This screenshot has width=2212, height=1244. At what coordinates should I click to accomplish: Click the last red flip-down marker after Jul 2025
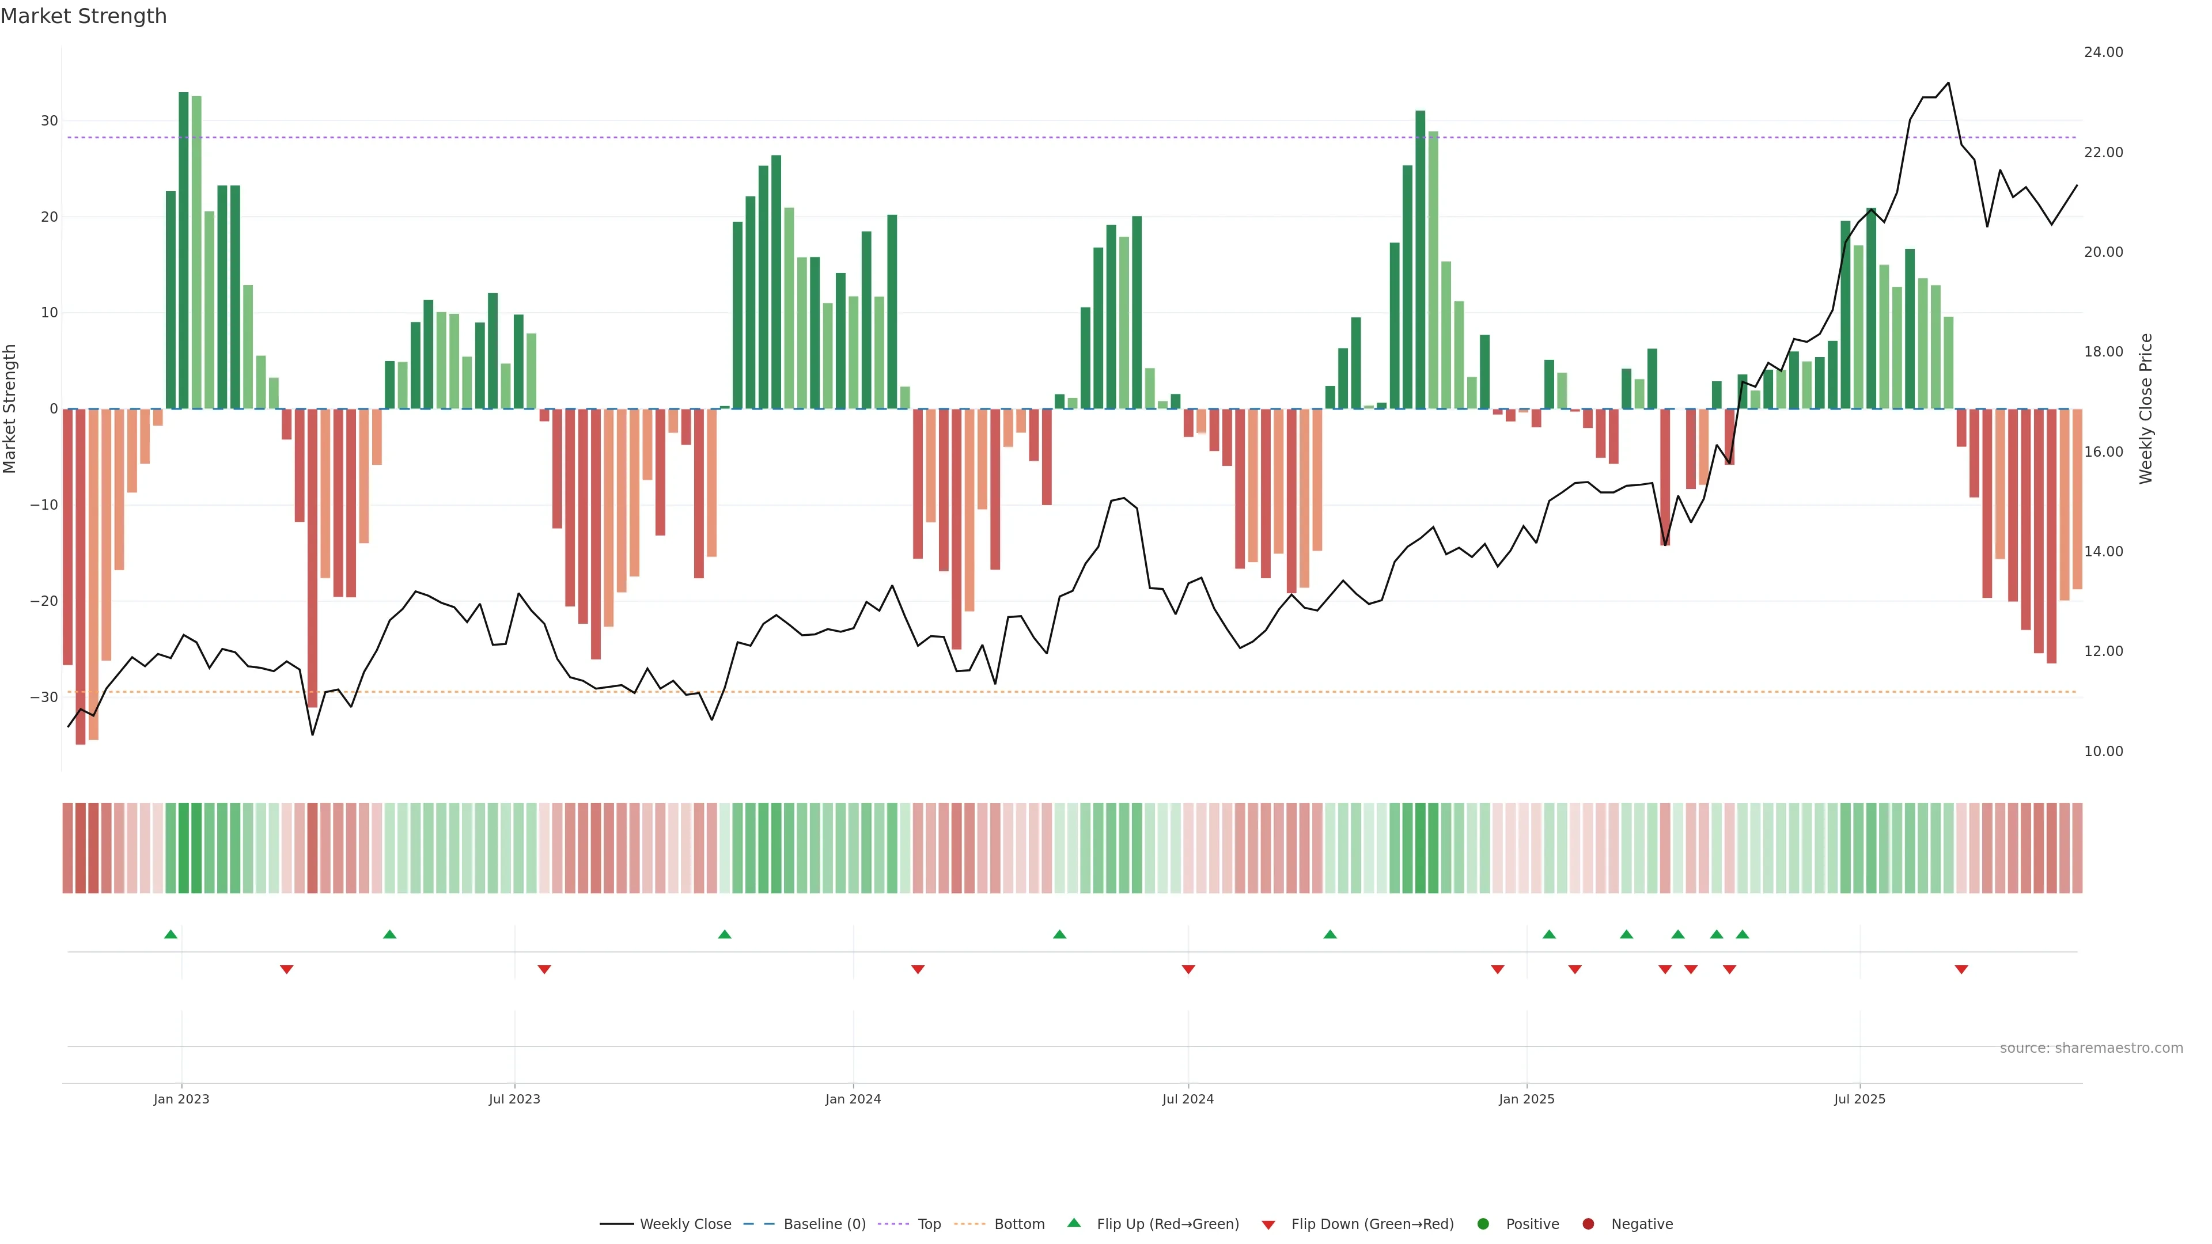1961,969
